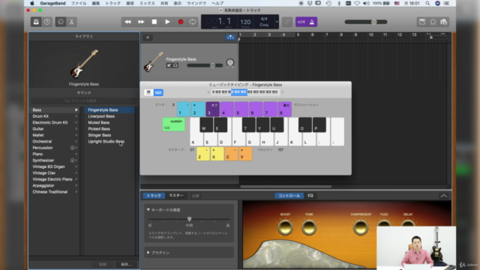Screen dimensions: 480x270
Task: Select the EQ tab
Action: tap(310, 196)
